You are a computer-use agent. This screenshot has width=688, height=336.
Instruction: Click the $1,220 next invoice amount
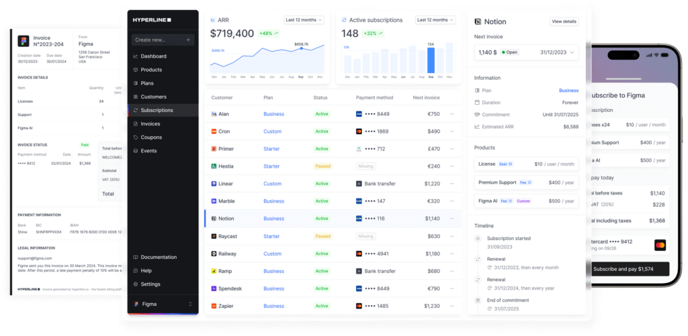pos(432,184)
